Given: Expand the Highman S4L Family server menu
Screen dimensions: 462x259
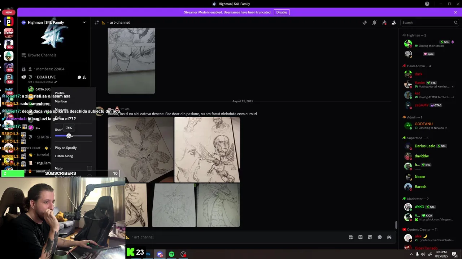Looking at the screenshot, I should coord(84,22).
